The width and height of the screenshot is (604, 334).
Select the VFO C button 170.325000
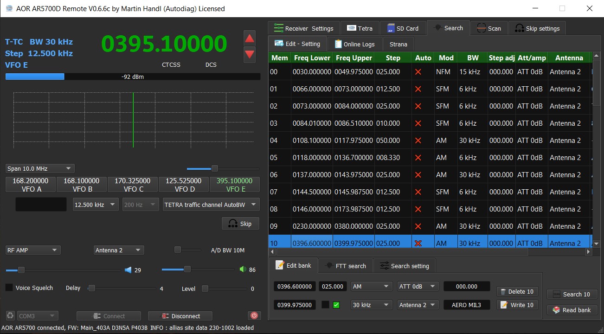coord(133,185)
